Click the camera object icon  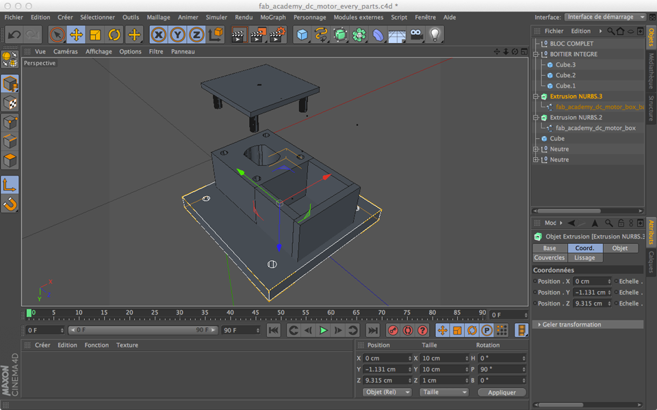pyautogui.click(x=416, y=34)
